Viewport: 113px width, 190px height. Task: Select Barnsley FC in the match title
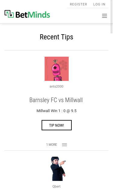coord(43,100)
